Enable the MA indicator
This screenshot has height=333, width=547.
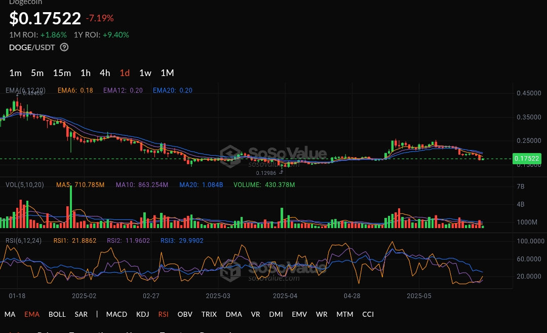tap(10, 314)
